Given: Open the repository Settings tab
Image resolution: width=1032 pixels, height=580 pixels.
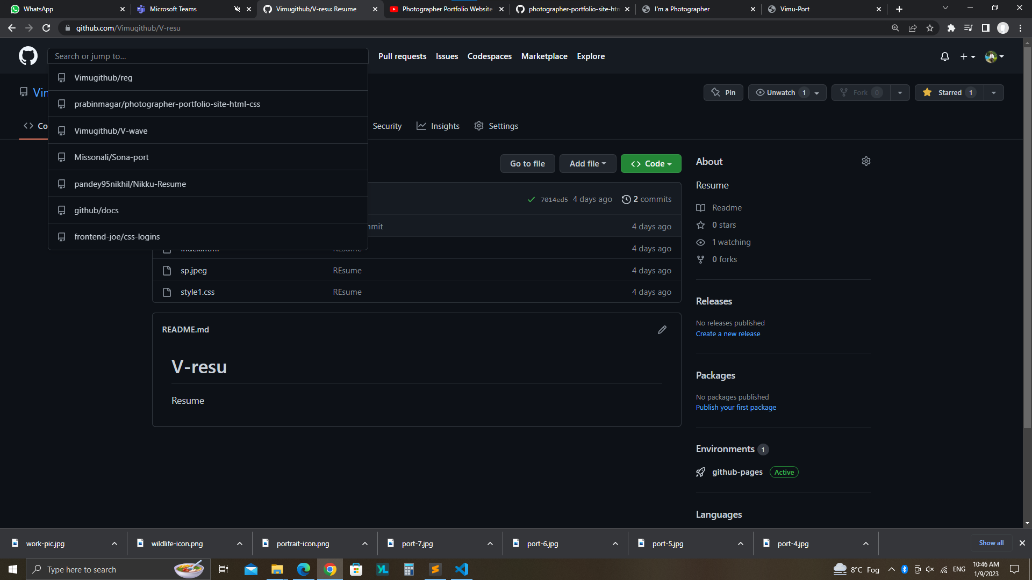Looking at the screenshot, I should pyautogui.click(x=496, y=126).
